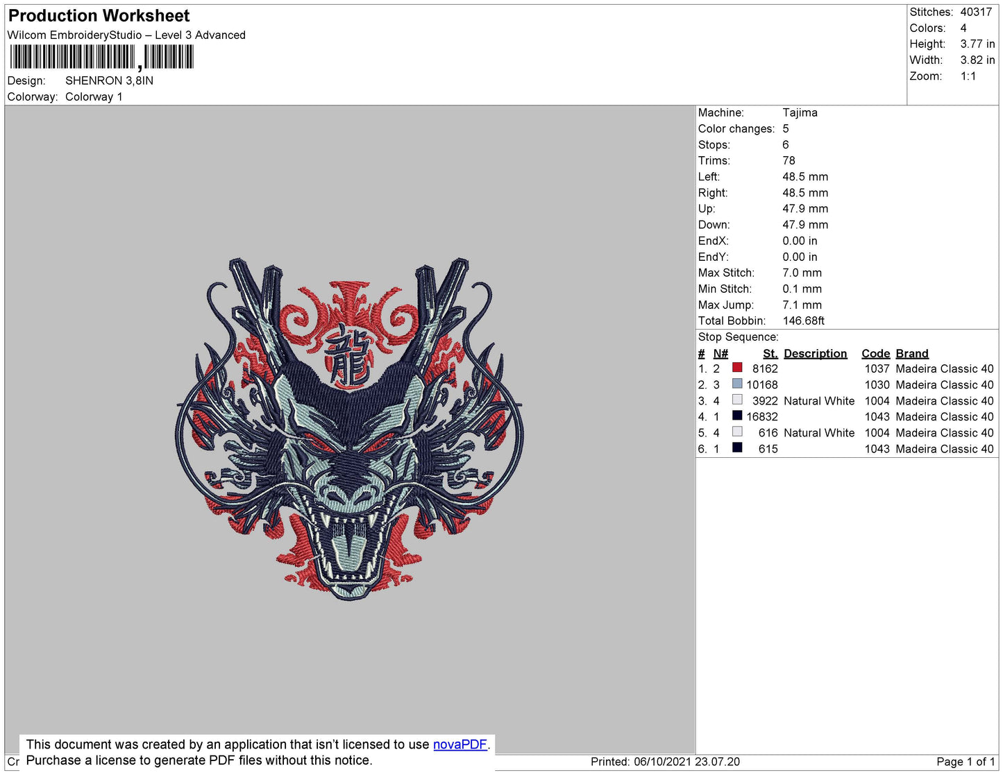
Task: Click 'Natural White' in the 3922 row
Action: (x=819, y=401)
